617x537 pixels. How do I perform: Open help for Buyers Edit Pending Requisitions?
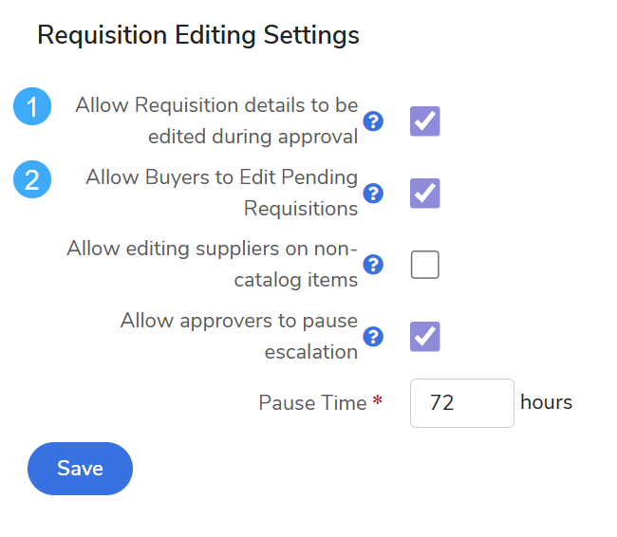[x=374, y=193]
